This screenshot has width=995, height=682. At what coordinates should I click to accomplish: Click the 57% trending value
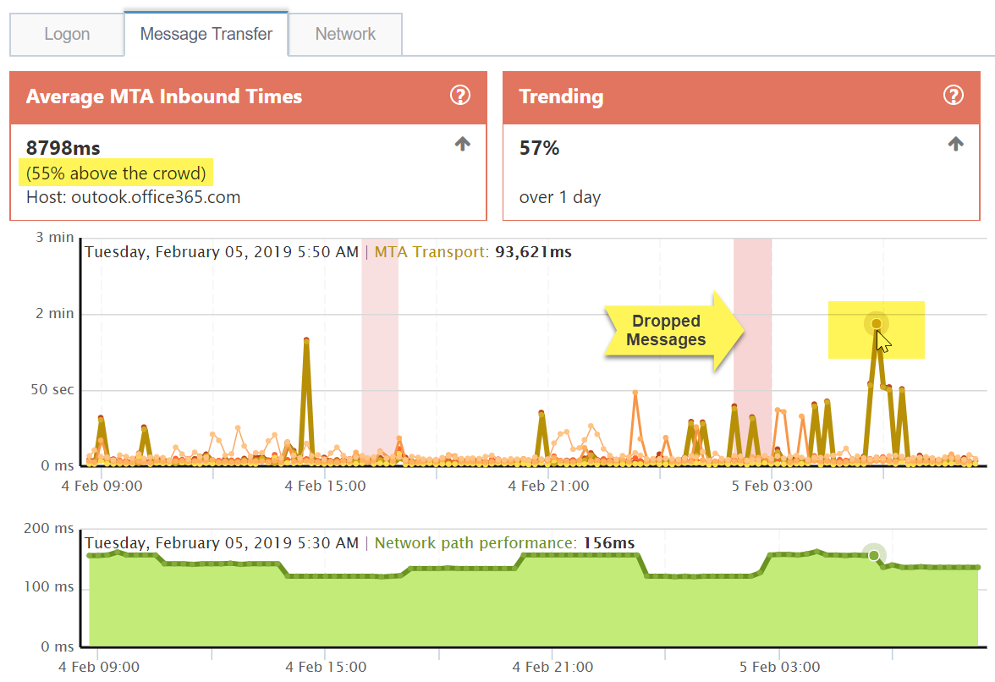[x=540, y=148]
